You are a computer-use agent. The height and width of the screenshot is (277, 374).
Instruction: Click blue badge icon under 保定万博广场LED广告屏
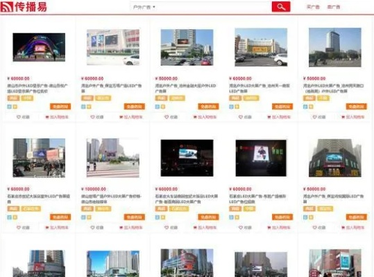(83, 107)
